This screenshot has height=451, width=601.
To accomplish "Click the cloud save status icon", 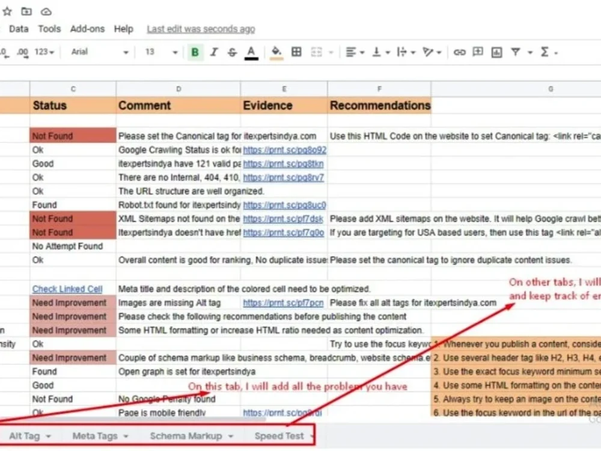I will click(x=46, y=12).
